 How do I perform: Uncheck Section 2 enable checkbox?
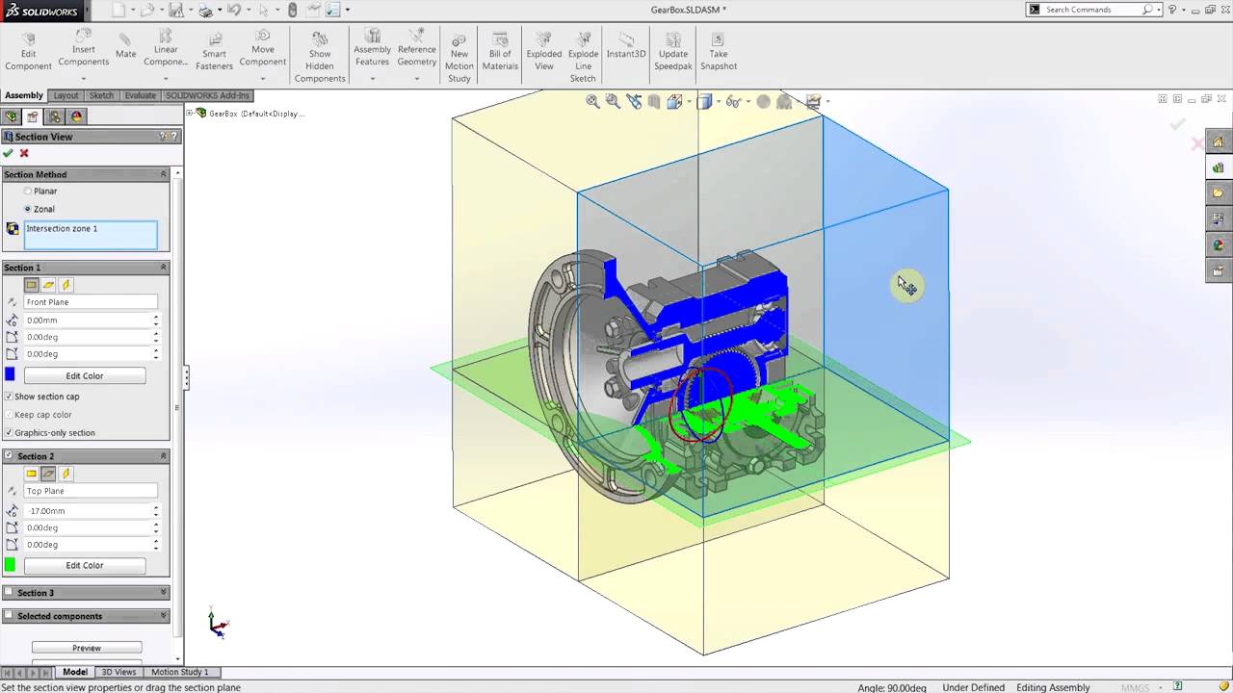pyautogui.click(x=9, y=456)
